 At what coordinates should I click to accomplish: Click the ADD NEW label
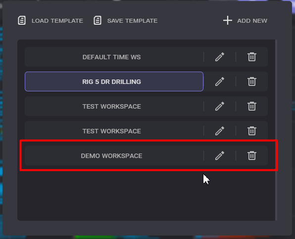[252, 21]
